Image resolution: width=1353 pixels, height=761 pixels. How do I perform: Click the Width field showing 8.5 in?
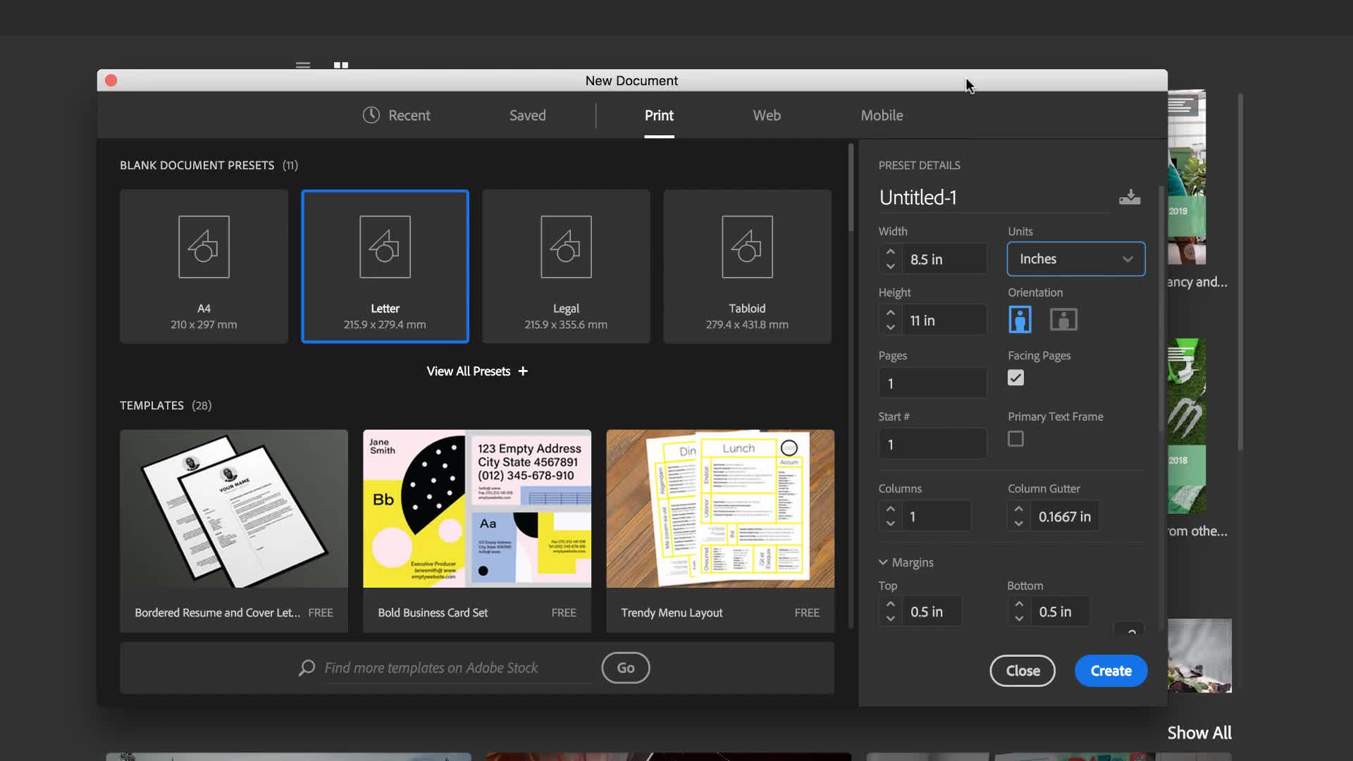[x=945, y=259]
